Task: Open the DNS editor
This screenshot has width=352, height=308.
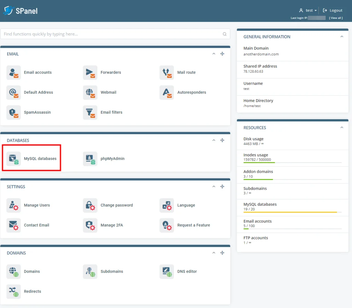Action: point(167,271)
